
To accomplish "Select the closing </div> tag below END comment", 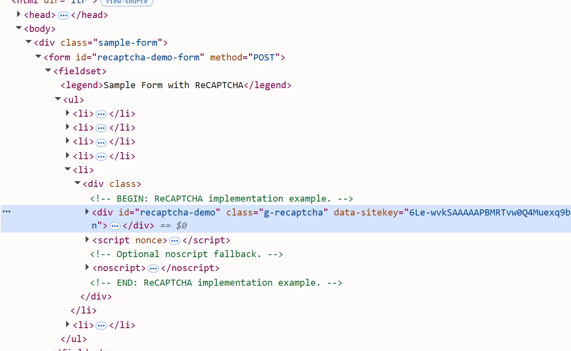I will click(x=96, y=297).
